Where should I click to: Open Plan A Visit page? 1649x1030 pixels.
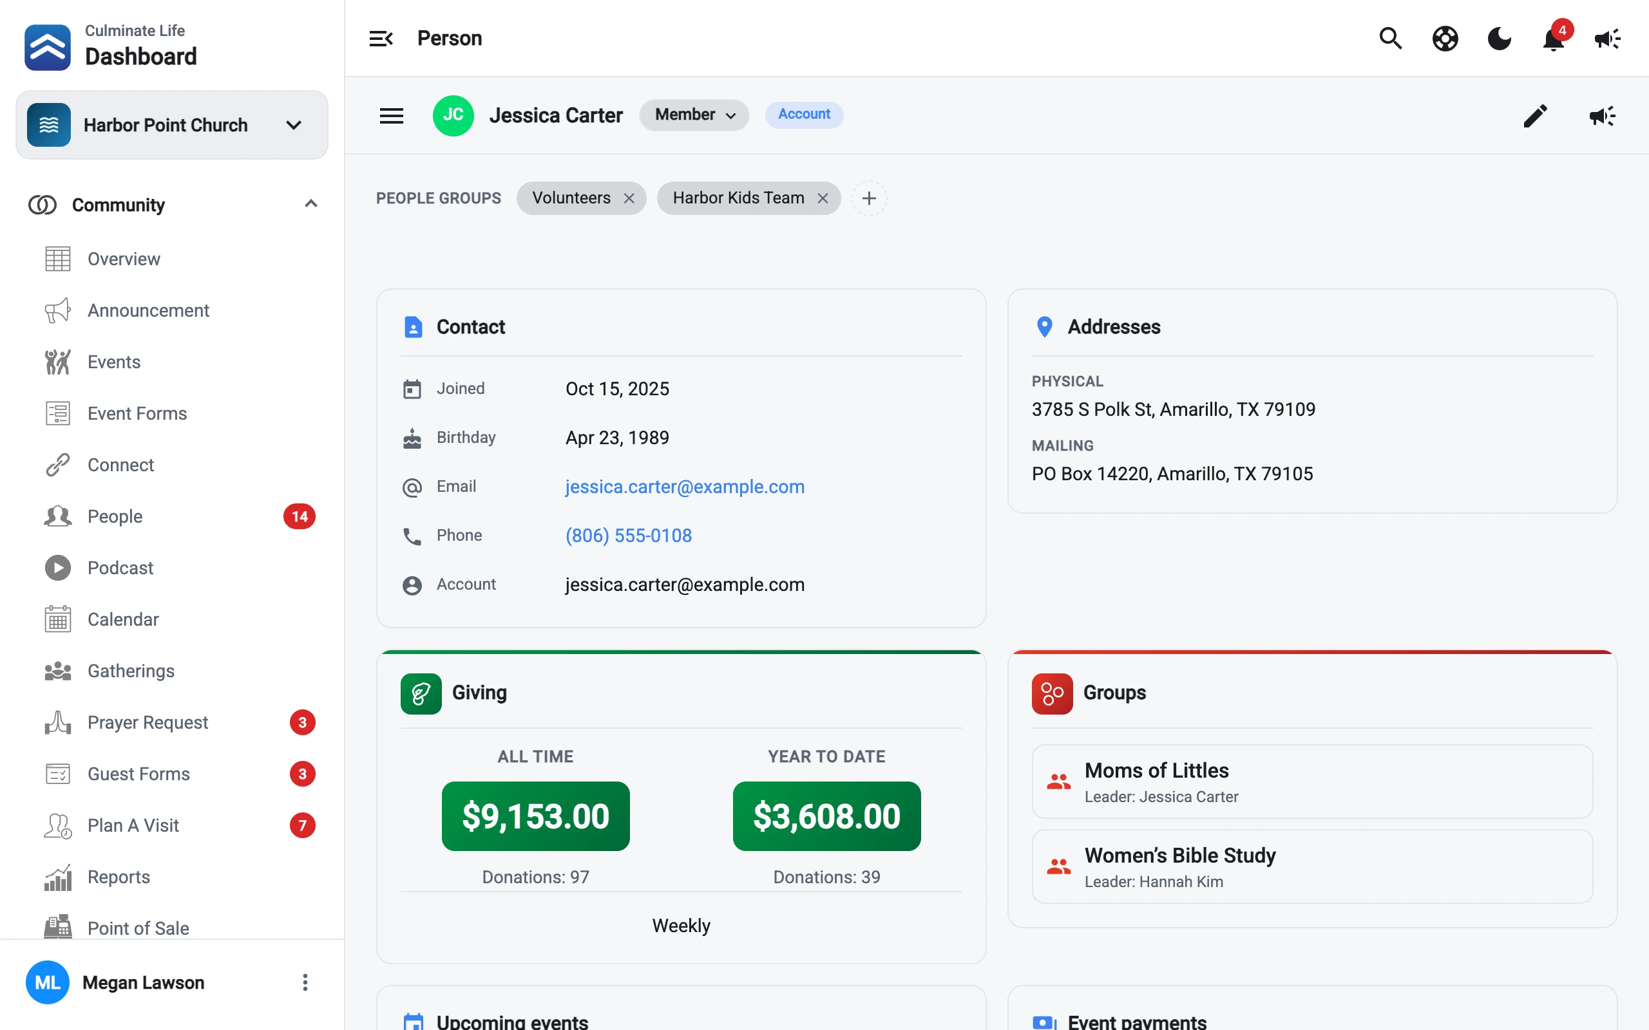pyautogui.click(x=172, y=825)
